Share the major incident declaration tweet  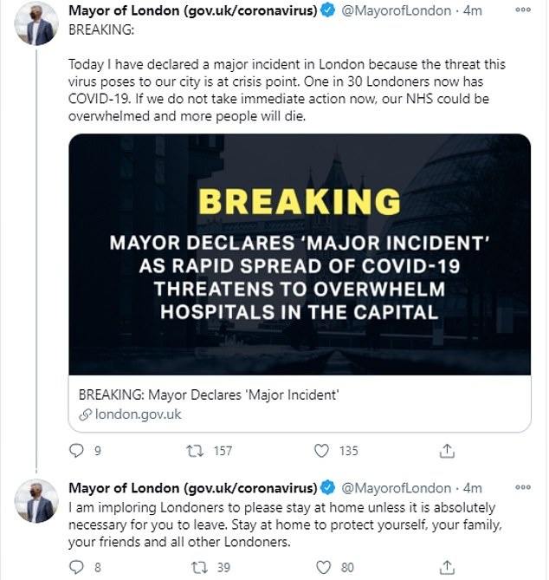click(x=448, y=451)
